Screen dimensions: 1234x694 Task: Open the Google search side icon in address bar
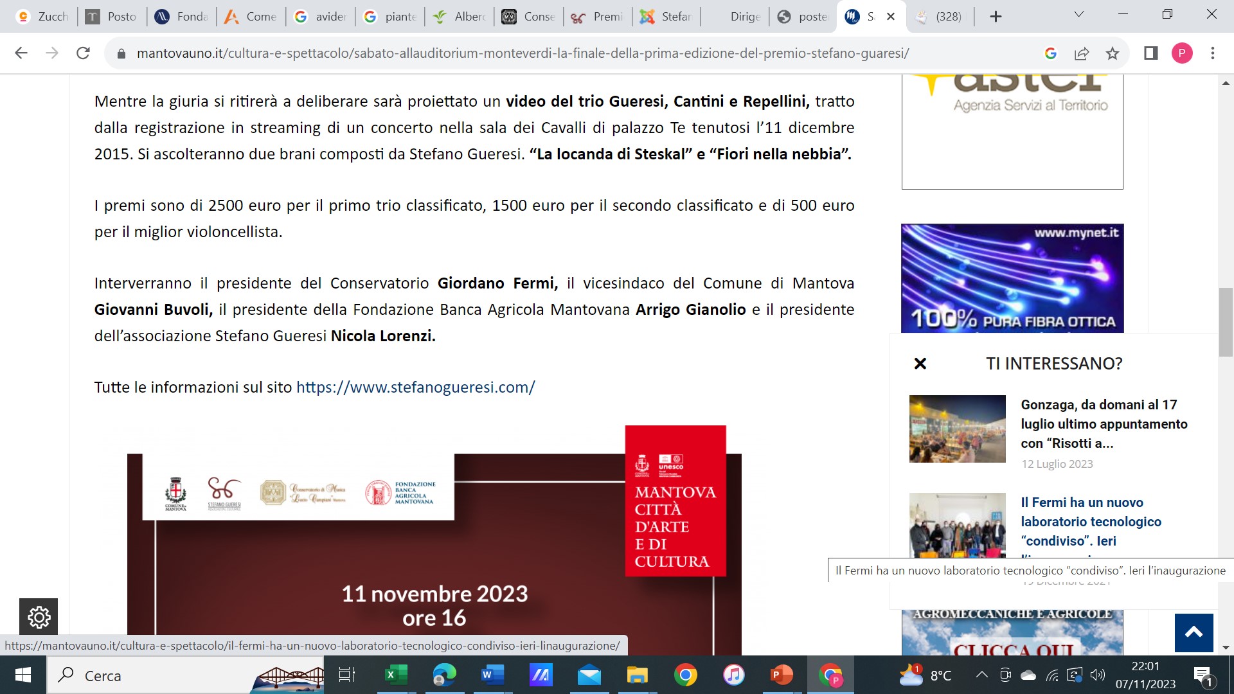pyautogui.click(x=1051, y=53)
